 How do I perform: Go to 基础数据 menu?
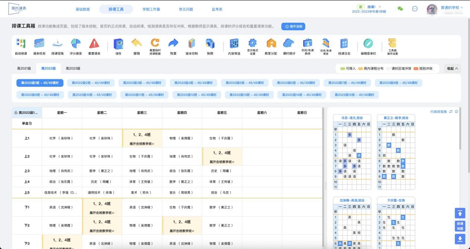pos(83,9)
